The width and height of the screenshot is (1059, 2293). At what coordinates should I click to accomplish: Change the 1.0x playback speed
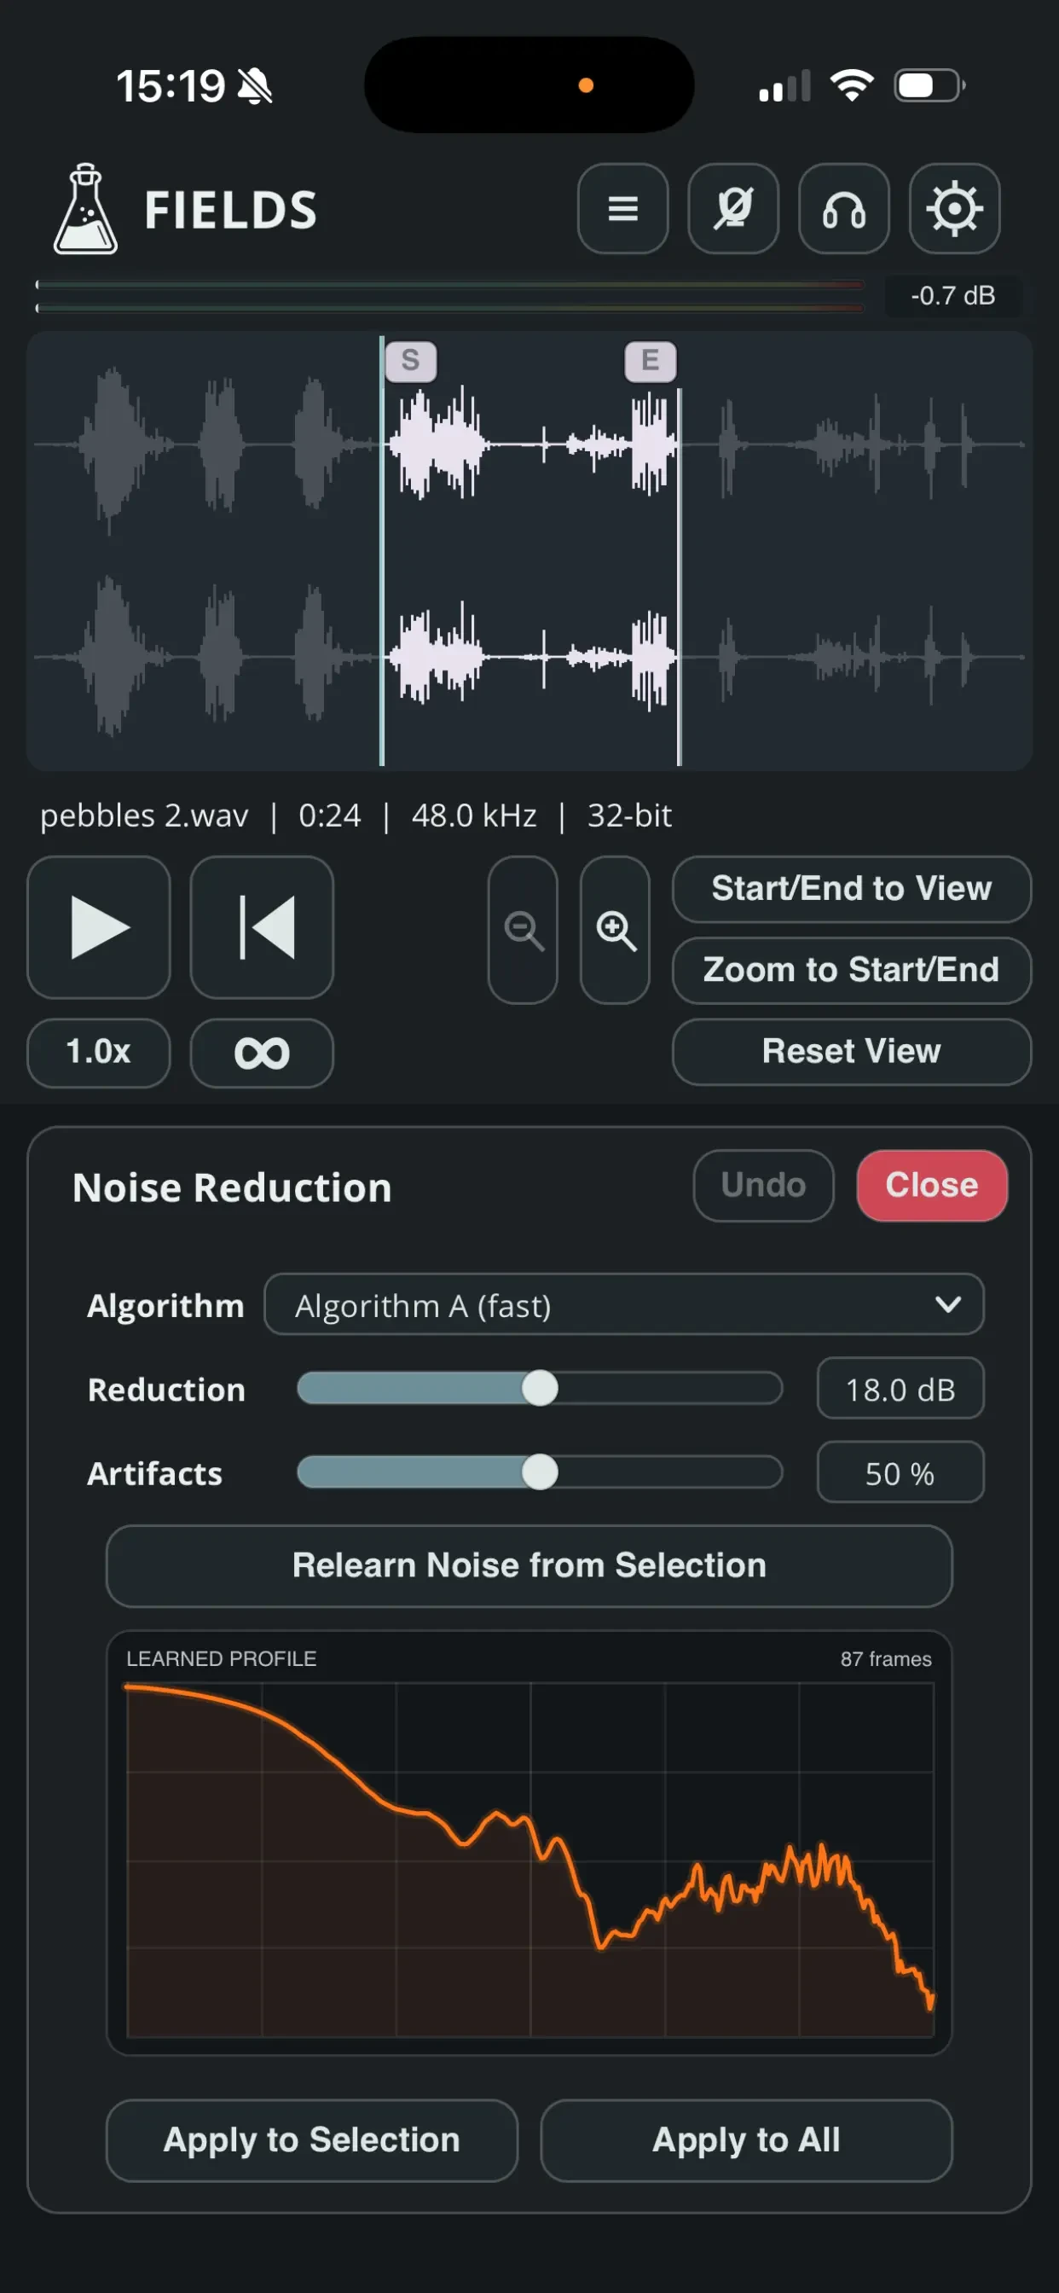(99, 1052)
